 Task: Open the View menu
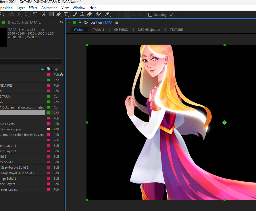coord(65,8)
